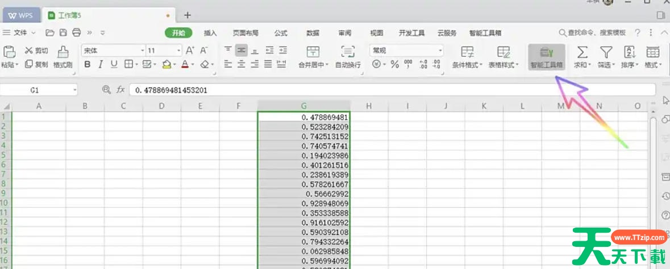The image size is (670, 269).
Task: Open the File (文件) menu
Action: [x=20, y=32]
